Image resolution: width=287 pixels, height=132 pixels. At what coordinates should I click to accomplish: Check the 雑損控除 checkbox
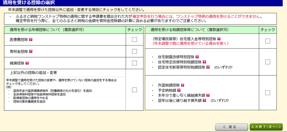(134, 63)
